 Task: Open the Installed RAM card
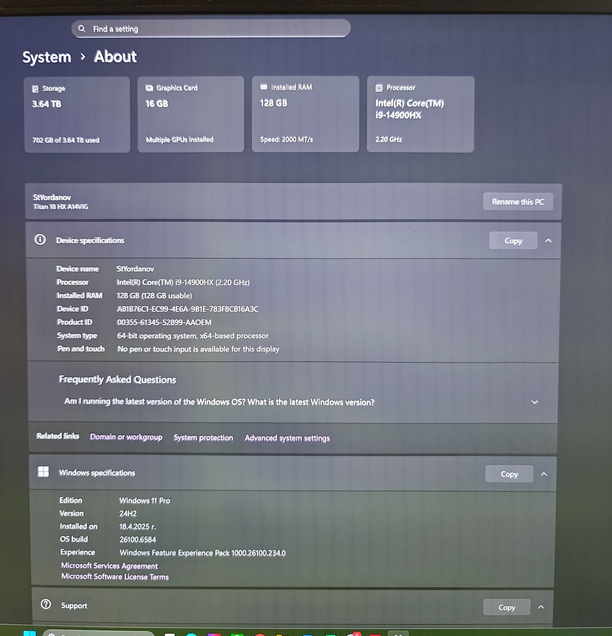pos(305,114)
